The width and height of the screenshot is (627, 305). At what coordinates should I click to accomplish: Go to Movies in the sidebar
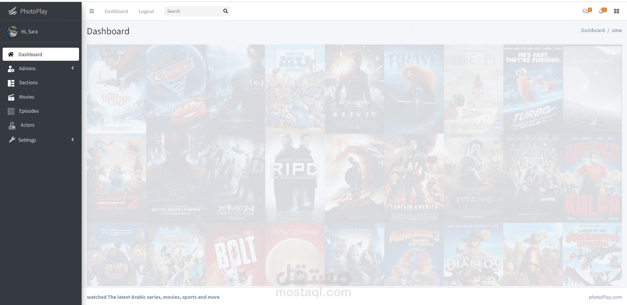[41, 97]
